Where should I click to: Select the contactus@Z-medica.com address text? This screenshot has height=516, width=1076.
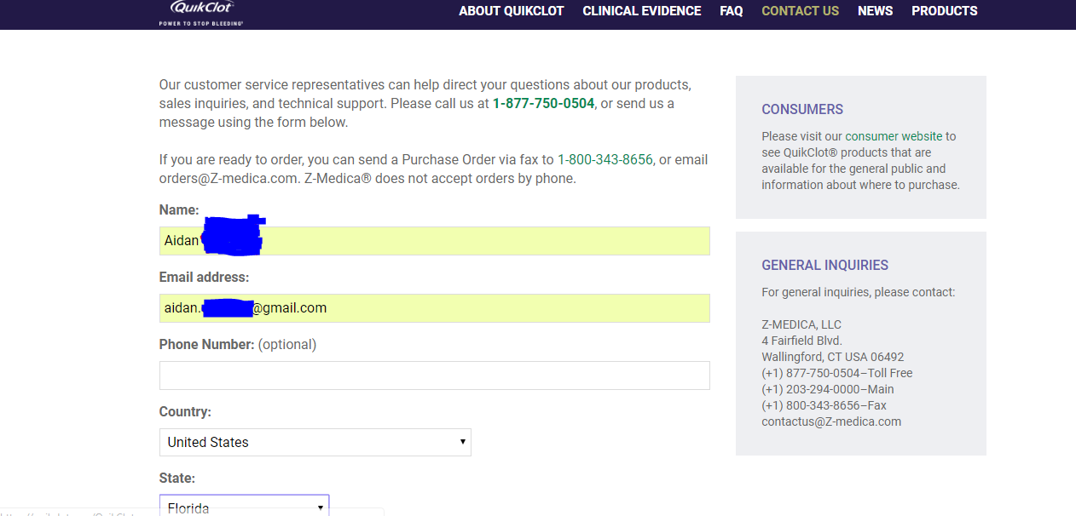(x=831, y=421)
